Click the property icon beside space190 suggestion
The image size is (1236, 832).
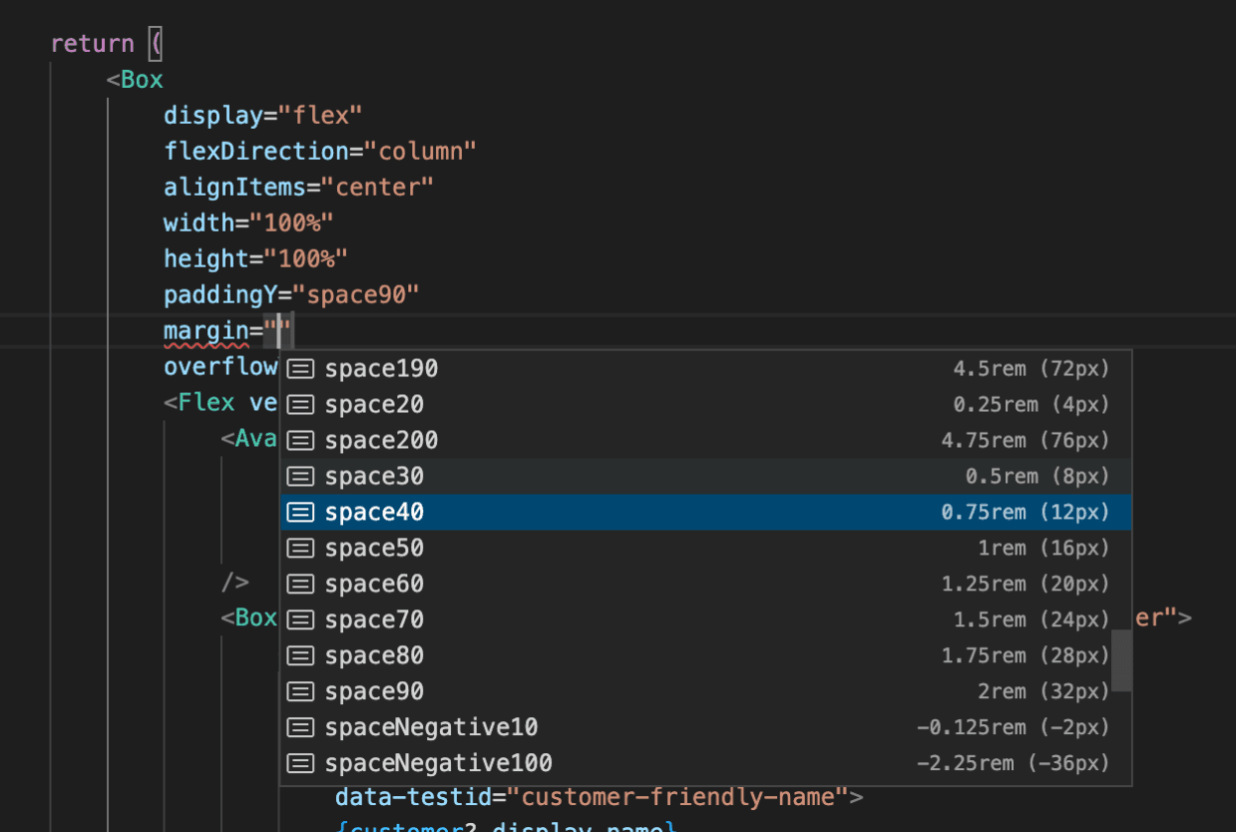pyautogui.click(x=300, y=368)
